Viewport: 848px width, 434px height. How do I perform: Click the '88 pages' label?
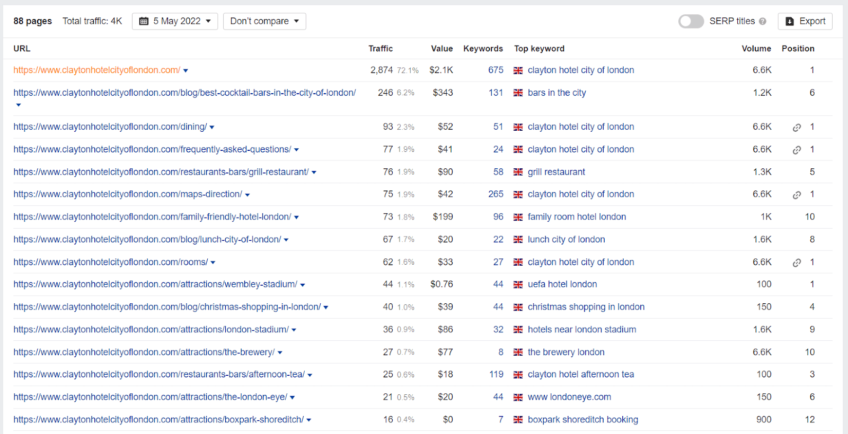(33, 21)
